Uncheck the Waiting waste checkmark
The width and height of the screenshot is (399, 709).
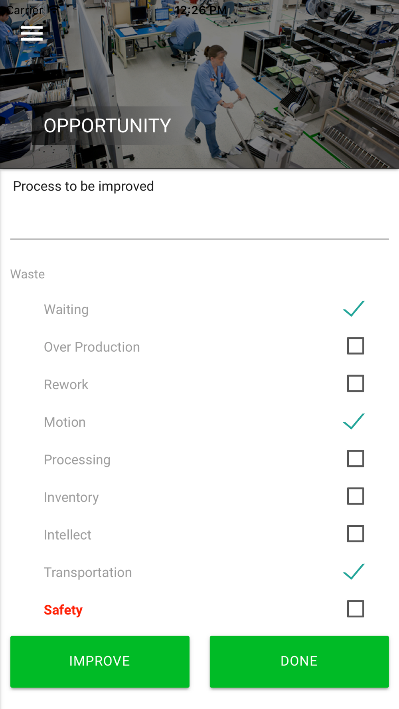(354, 309)
